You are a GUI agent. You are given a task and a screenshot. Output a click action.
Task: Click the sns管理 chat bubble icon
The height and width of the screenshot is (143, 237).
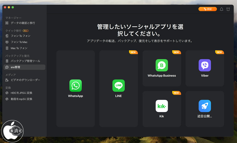[7, 67]
